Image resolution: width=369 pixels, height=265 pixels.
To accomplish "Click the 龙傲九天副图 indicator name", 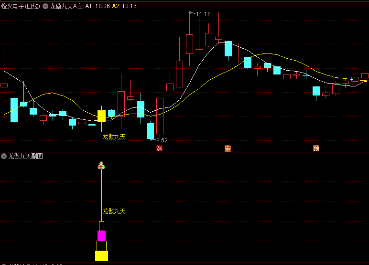I will [x=26, y=156].
